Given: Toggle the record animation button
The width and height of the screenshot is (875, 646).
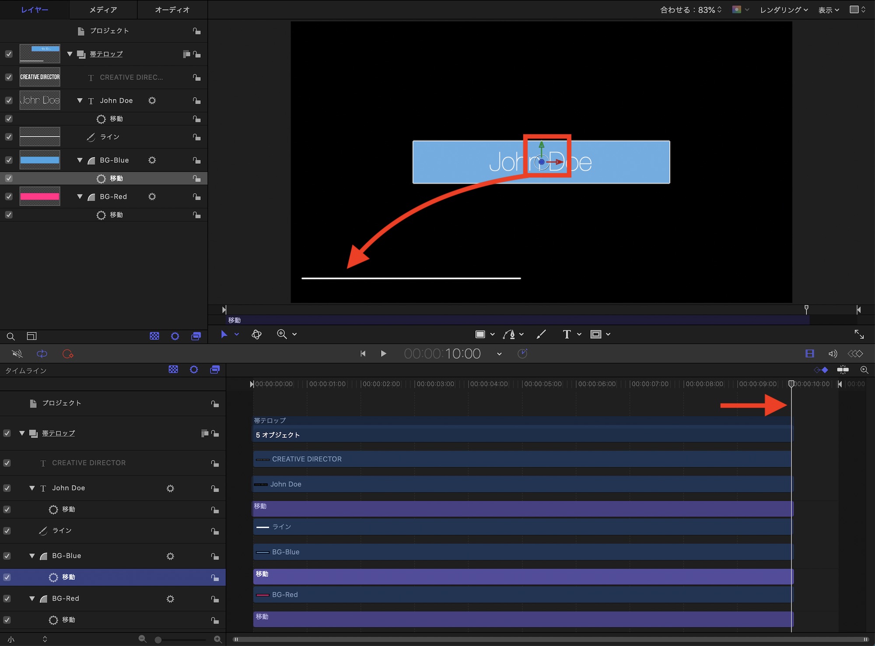Looking at the screenshot, I should (67, 354).
